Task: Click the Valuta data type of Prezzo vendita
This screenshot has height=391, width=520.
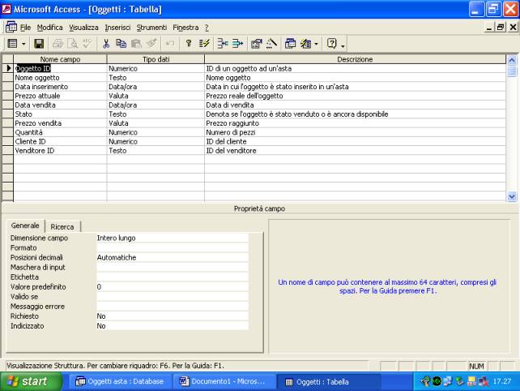Action: tap(118, 123)
